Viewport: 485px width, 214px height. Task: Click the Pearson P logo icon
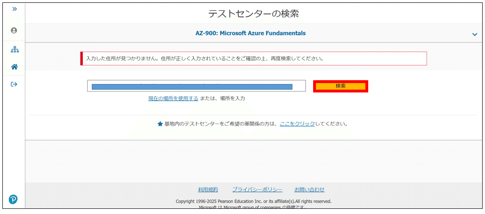pyautogui.click(x=13, y=199)
